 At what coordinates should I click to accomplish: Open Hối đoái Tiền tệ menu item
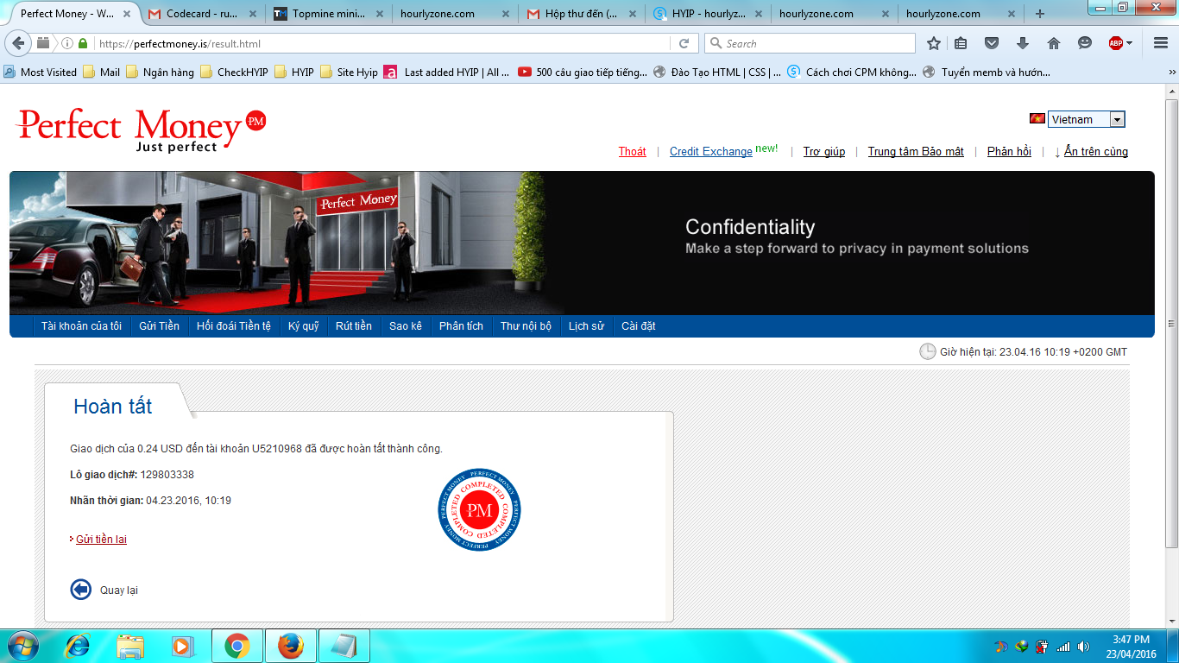point(234,325)
